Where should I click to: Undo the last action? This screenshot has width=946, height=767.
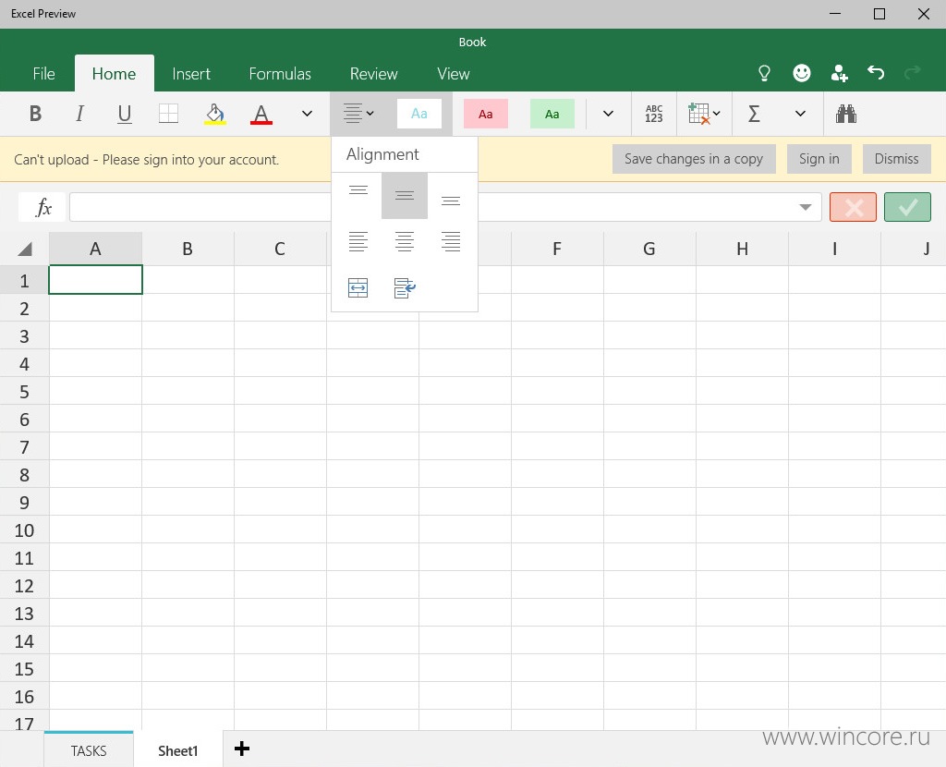[x=876, y=74]
